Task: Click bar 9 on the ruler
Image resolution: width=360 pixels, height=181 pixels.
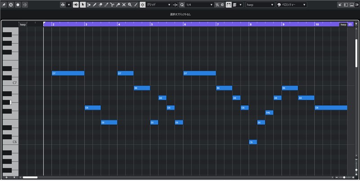Action: tap(283, 24)
